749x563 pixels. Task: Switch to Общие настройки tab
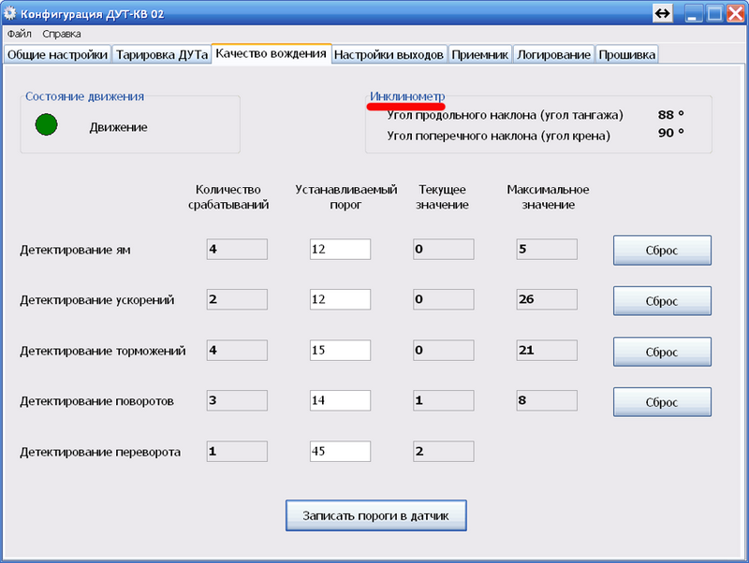coord(57,54)
